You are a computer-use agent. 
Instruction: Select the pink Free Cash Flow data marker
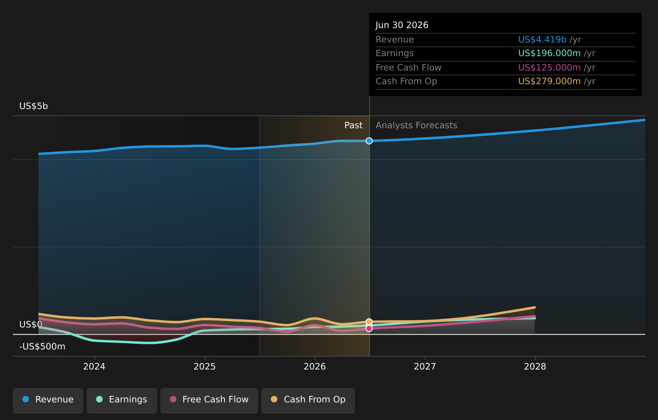pyautogui.click(x=369, y=329)
